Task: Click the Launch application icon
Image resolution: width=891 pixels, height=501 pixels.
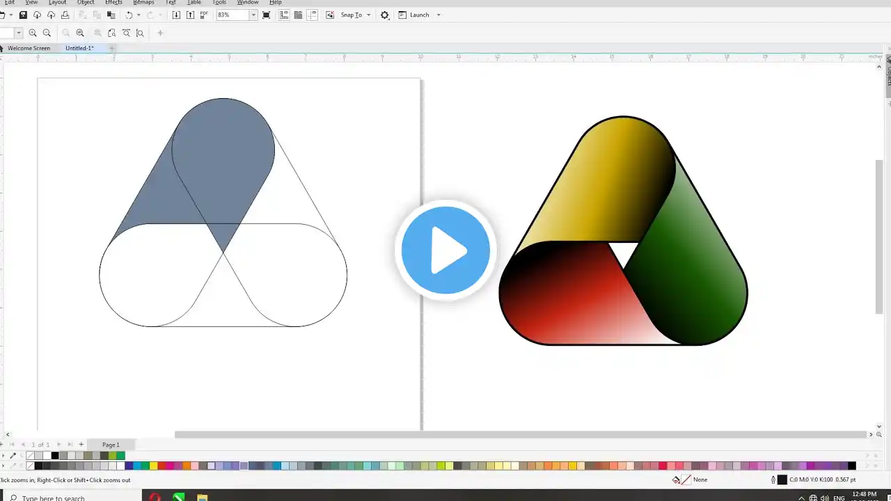Action: (402, 15)
